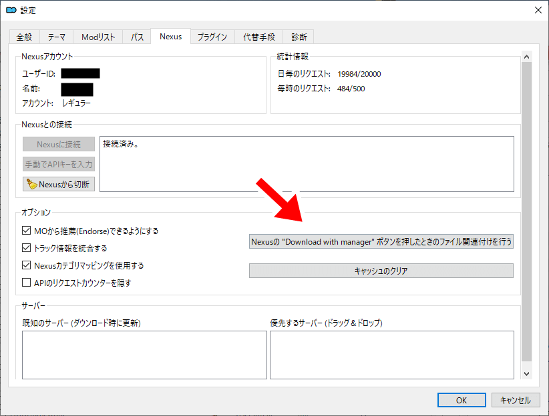Viewport: 549px width, 416px height.
Task: Click the レギュラー account type text
Action: 76,103
